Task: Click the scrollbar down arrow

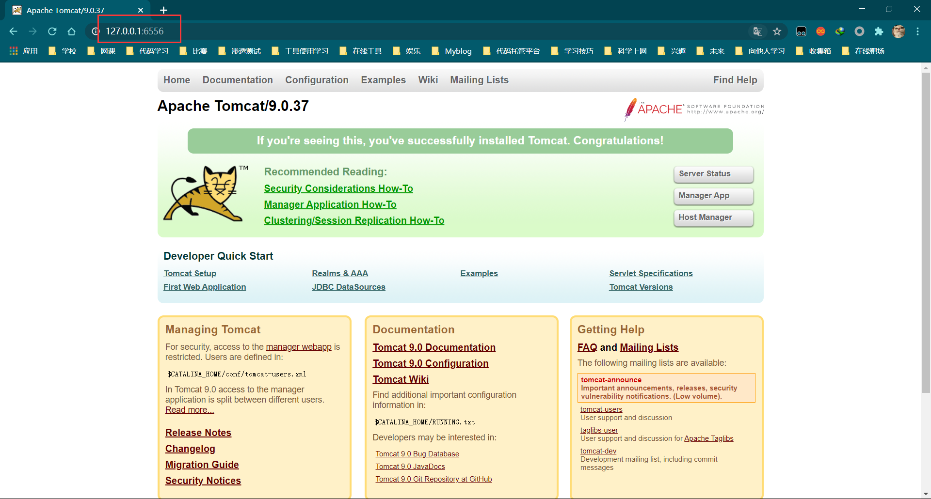Action: (x=926, y=494)
